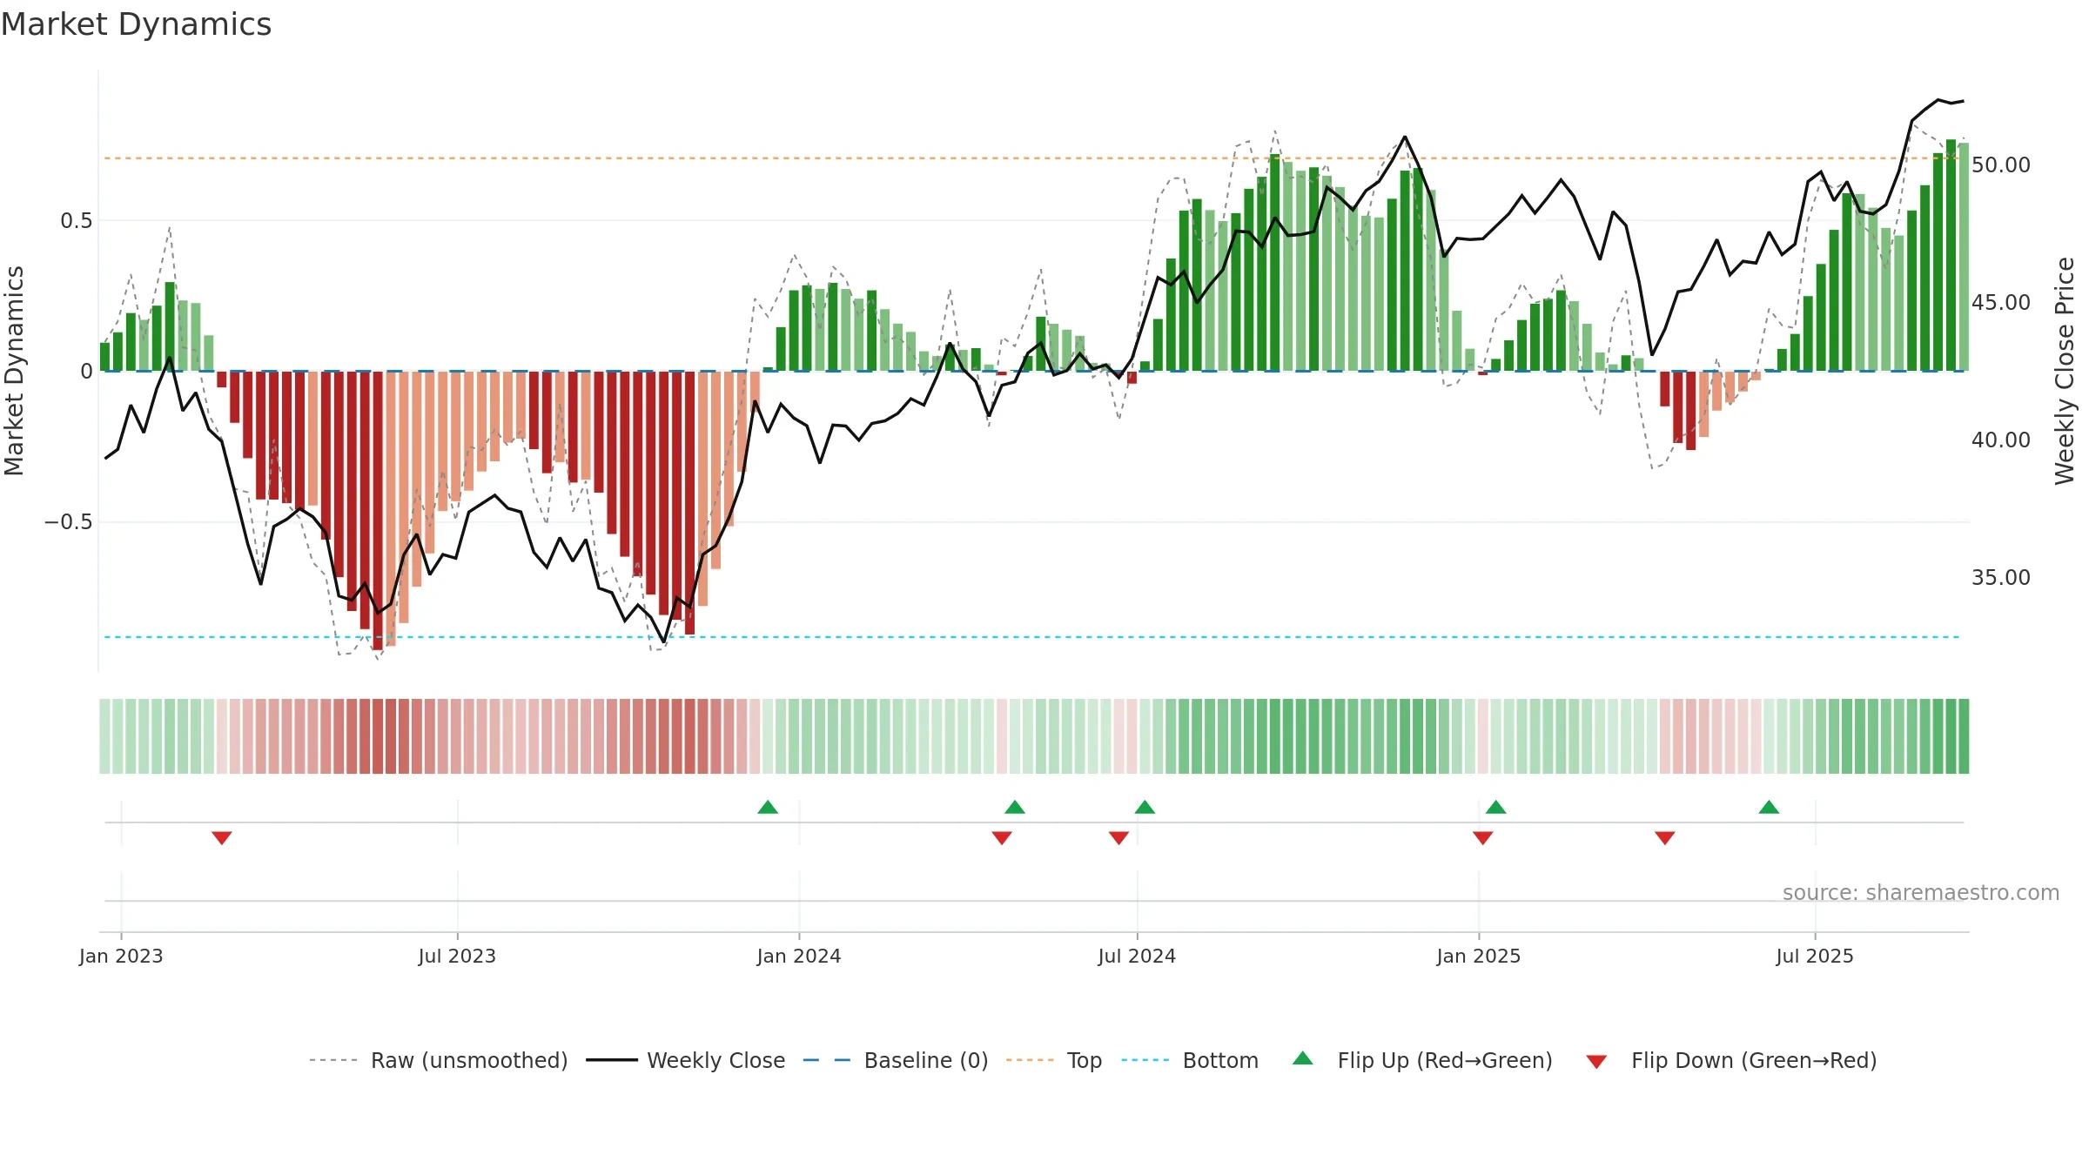Click the 50.00 price axis value

(2001, 164)
